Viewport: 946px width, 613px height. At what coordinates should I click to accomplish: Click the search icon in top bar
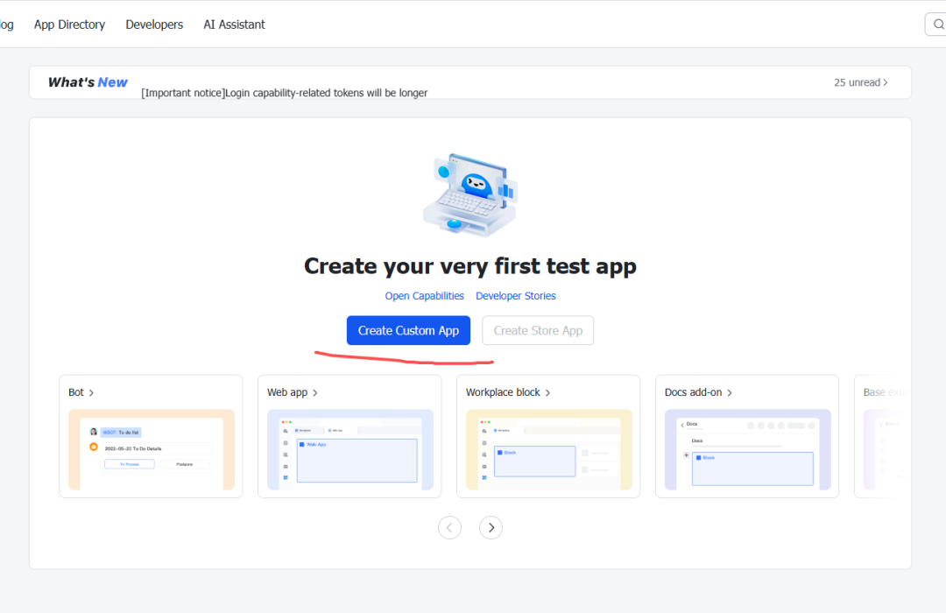tap(937, 25)
